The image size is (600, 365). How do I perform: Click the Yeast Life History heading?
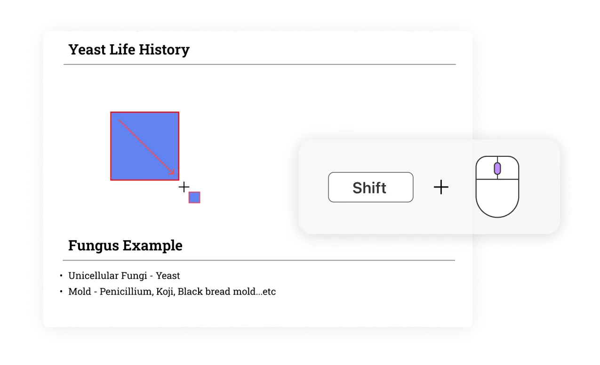coord(129,49)
